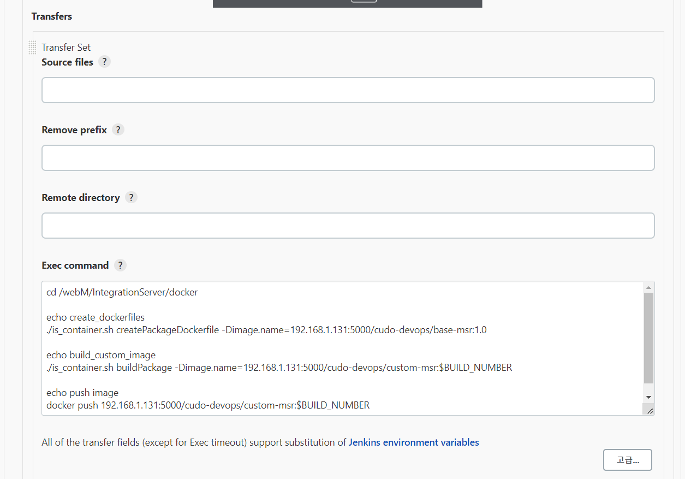Open the Jenkins environment variables link
685x479 pixels.
414,442
